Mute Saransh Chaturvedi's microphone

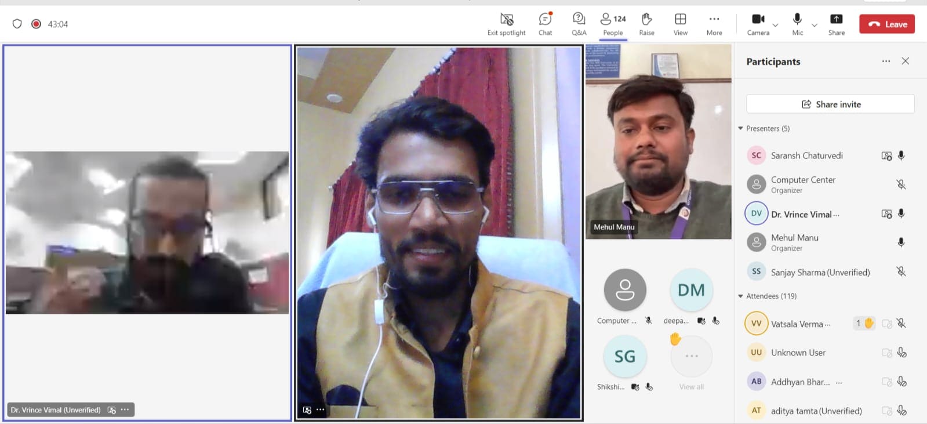[901, 155]
